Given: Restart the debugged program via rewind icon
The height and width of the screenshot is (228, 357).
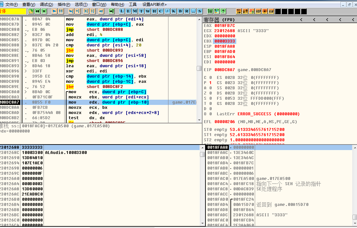Looking at the screenshot, I should coord(38,11).
